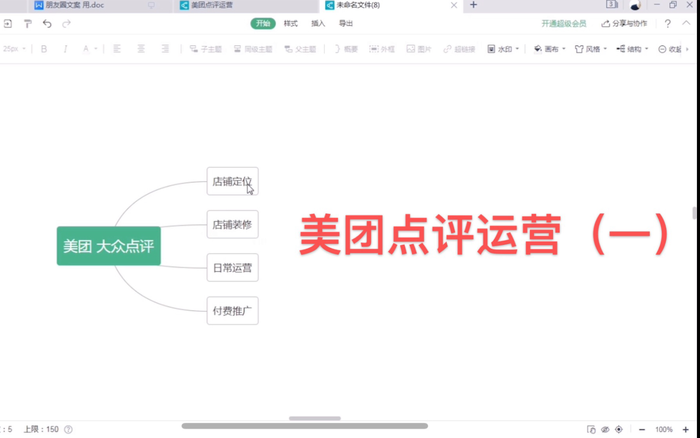
Task: Zoom out with minus button
Action: click(642, 429)
